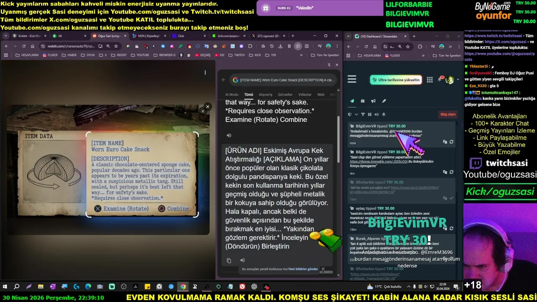
Task: Select the megaphone tab in Streamlabs
Action: (x=373, y=101)
